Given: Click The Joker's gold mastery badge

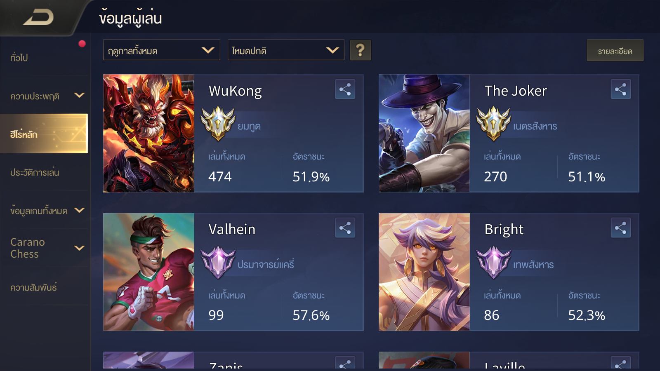Looking at the screenshot, I should (493, 123).
